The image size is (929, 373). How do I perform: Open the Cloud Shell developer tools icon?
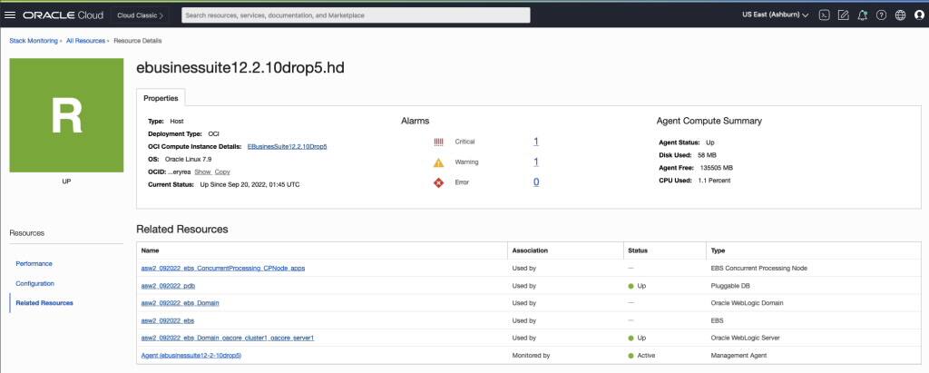[824, 15]
